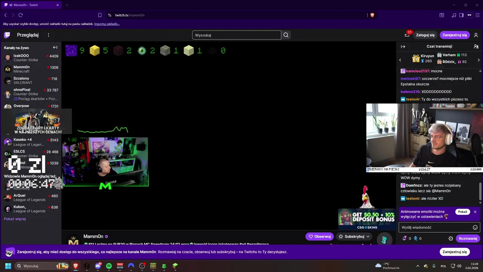Open the three-dot more menu next to Przeglądaj
This screenshot has height=272, width=483.
tap(48, 35)
